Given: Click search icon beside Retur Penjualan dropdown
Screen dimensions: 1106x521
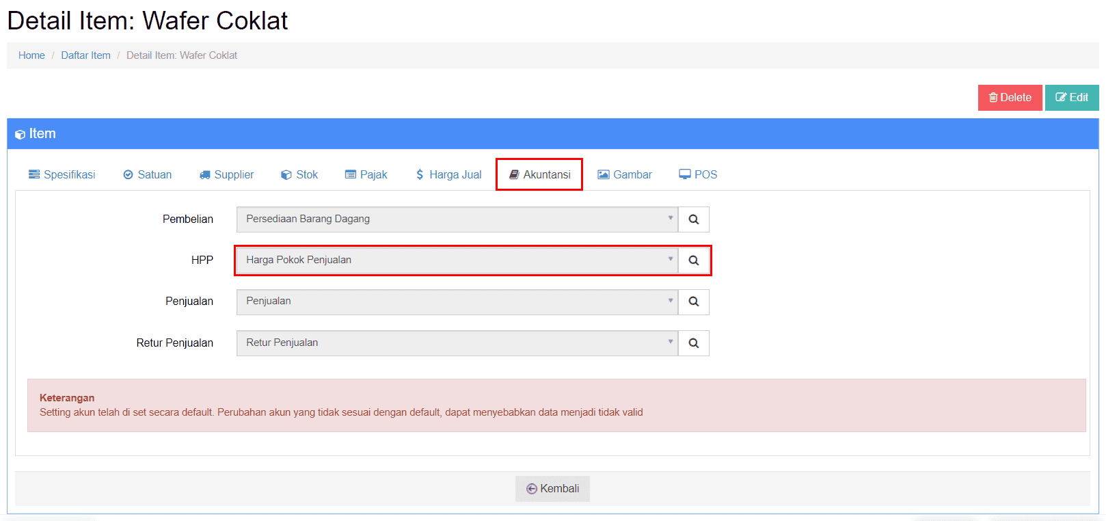Looking at the screenshot, I should pyautogui.click(x=693, y=343).
